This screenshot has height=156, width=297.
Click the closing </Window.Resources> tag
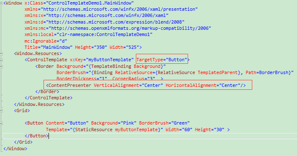coord(39,105)
